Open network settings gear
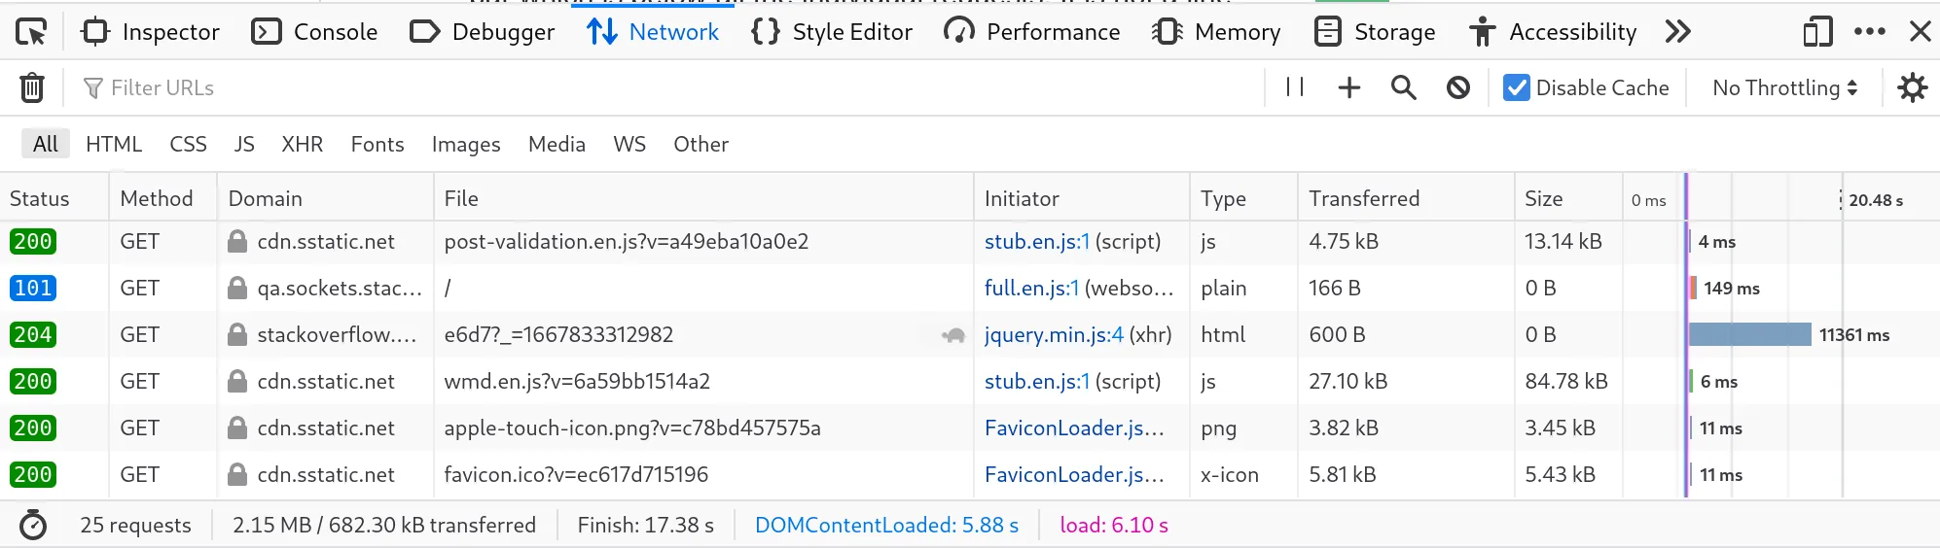Screen dimensions: 1940x548 coord(1912,87)
